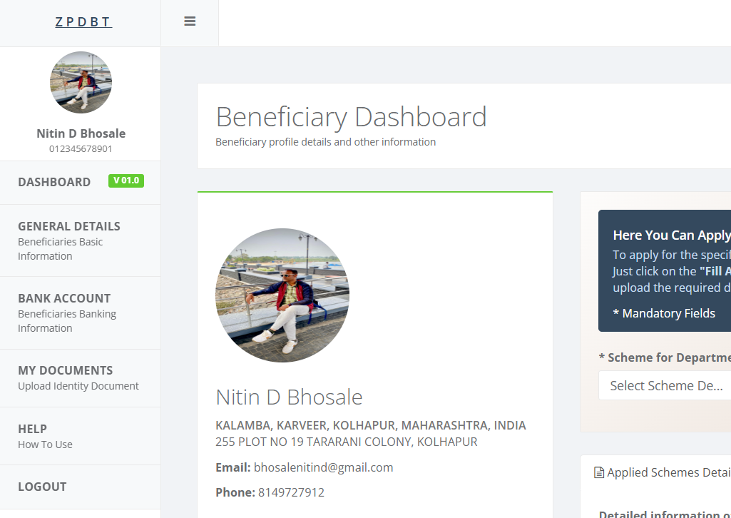Click the Tararani Colony address line
Screen dimensions: 731x518
pos(346,442)
